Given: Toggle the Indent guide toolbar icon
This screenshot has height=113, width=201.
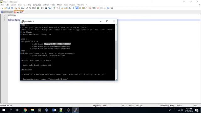Looking at the screenshot, I should click(77, 8).
